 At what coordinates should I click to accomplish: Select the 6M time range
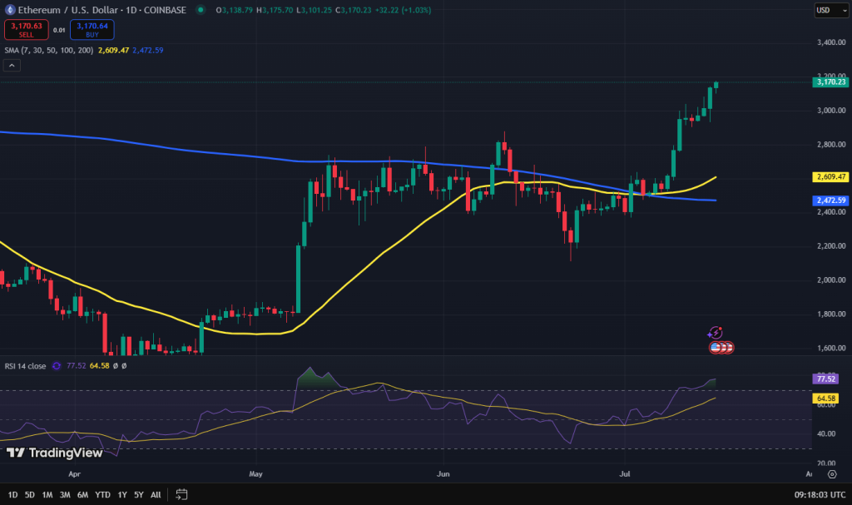tap(82, 495)
